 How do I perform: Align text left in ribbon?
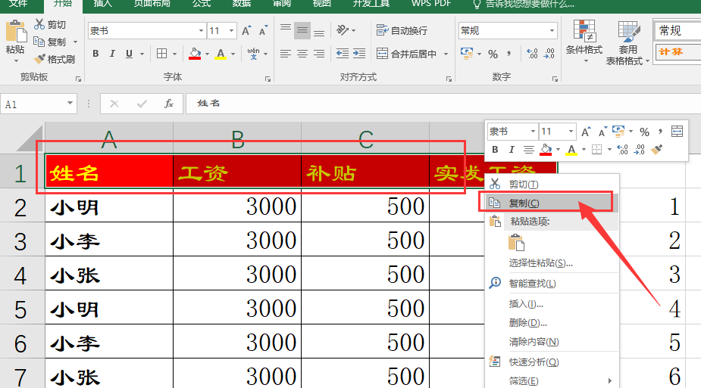[x=286, y=54]
